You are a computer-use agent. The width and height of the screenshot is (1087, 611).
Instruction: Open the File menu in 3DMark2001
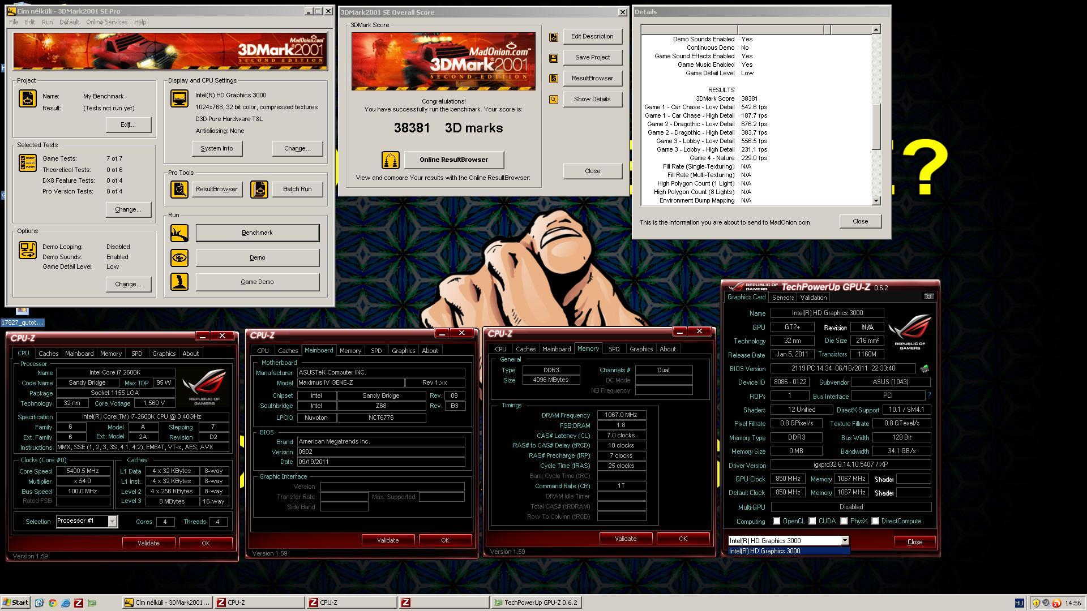tap(14, 22)
